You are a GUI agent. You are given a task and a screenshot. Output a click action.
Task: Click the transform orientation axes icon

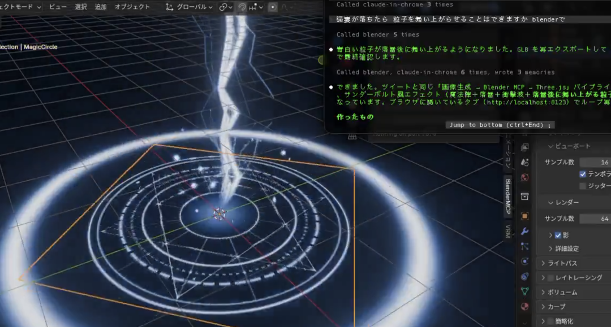tap(170, 7)
